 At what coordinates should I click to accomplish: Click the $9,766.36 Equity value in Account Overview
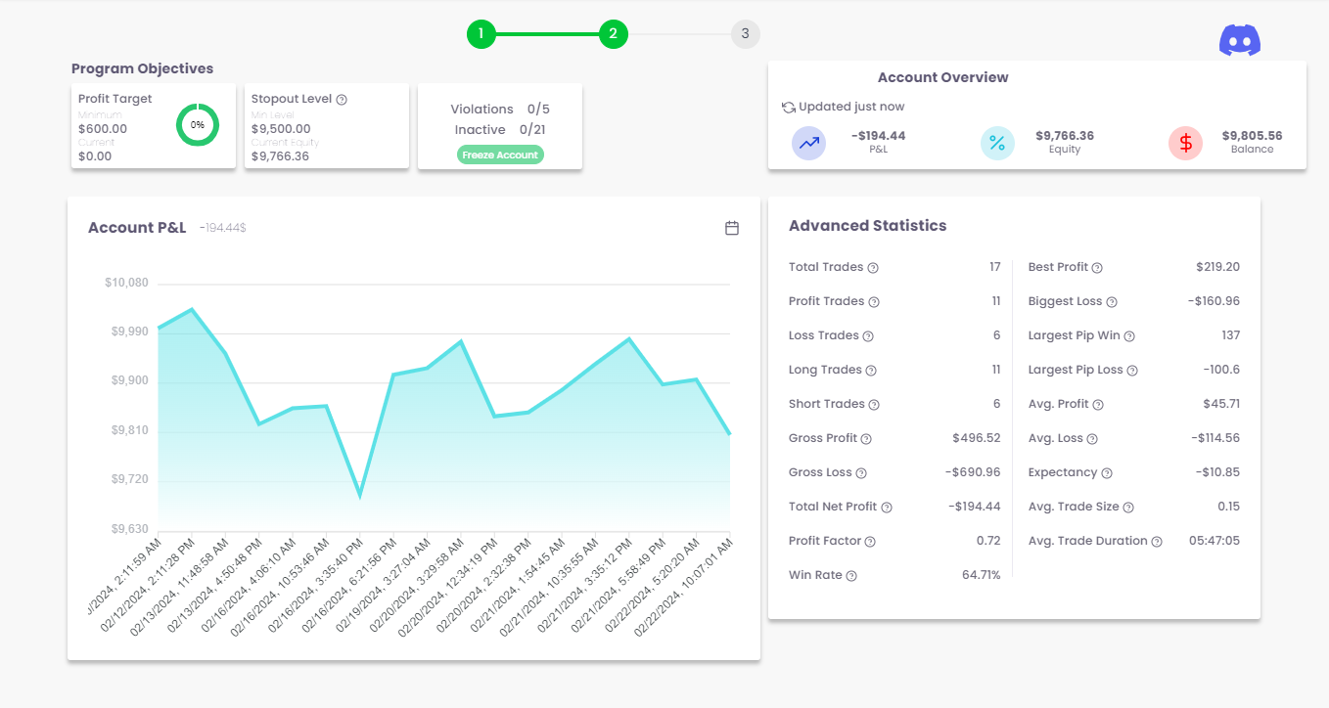1065,136
